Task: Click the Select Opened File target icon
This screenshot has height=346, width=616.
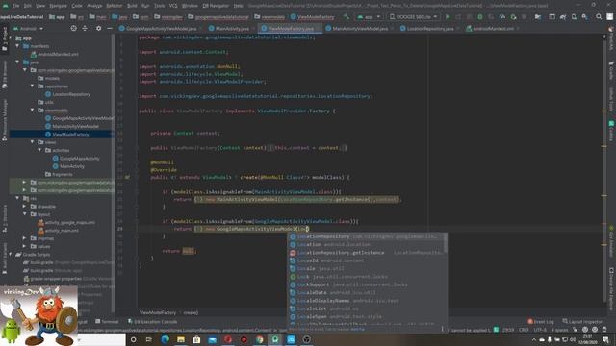Action: click(73, 28)
